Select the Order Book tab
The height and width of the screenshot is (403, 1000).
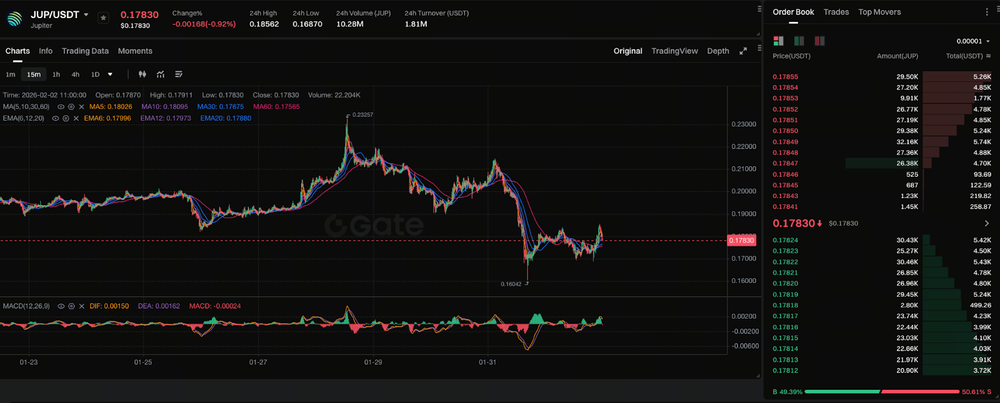pyautogui.click(x=793, y=12)
